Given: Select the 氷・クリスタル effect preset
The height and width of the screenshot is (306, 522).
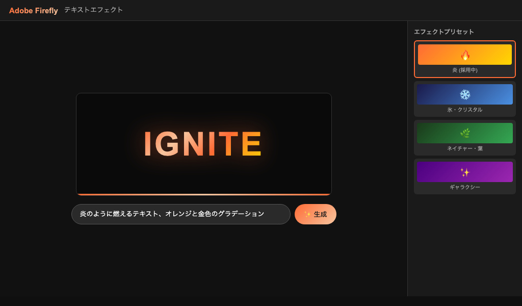Looking at the screenshot, I should click(x=464, y=99).
